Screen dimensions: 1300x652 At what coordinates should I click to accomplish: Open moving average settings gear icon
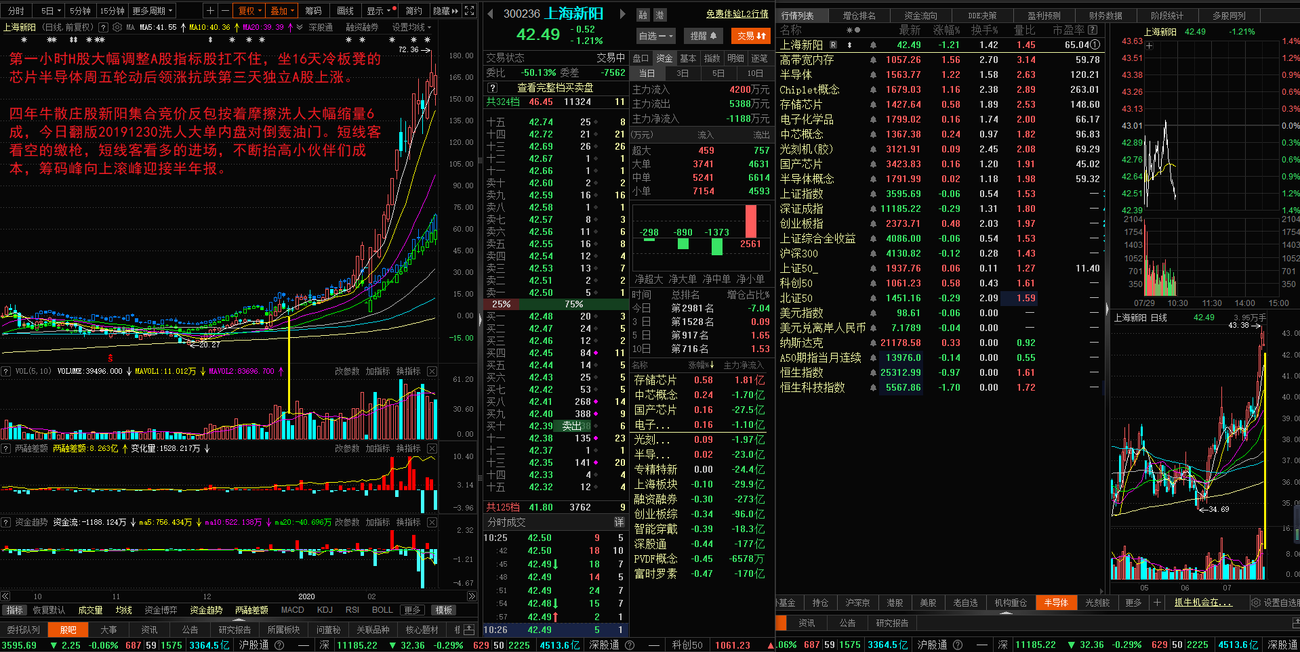pos(117,28)
